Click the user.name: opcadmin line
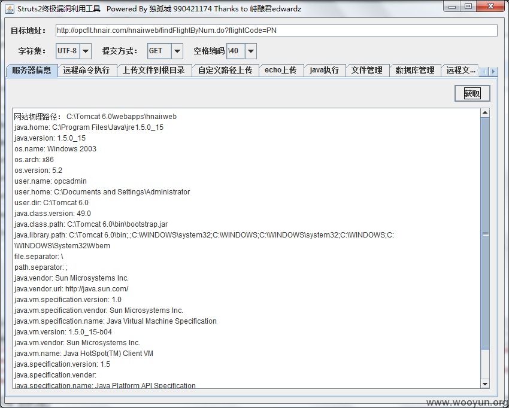This screenshot has height=408, width=509. (x=50, y=181)
